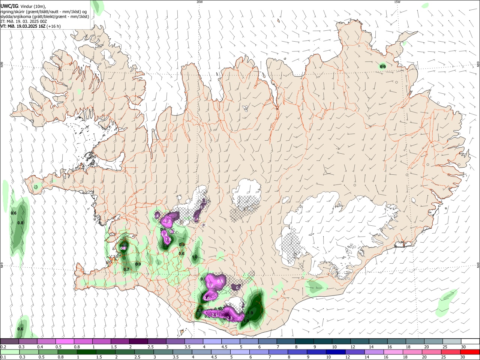
Task: Click the black 1.0 rain value on the green patch
Action: [195, 257]
